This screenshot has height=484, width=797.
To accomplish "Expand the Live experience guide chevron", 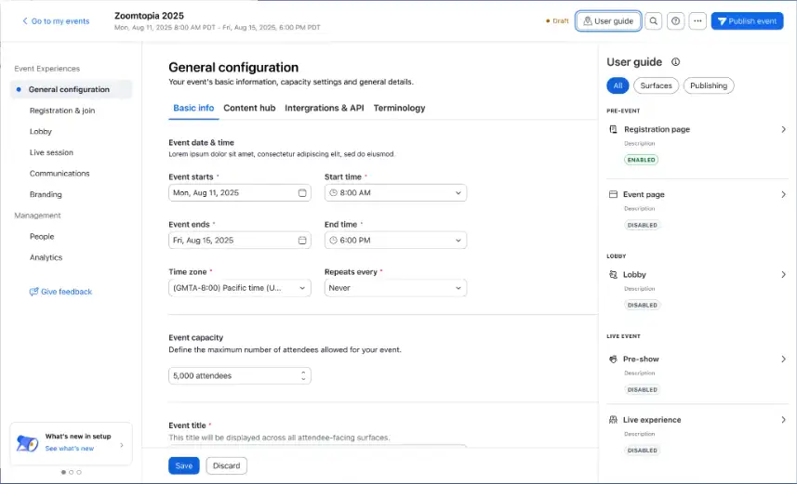I will coord(783,420).
